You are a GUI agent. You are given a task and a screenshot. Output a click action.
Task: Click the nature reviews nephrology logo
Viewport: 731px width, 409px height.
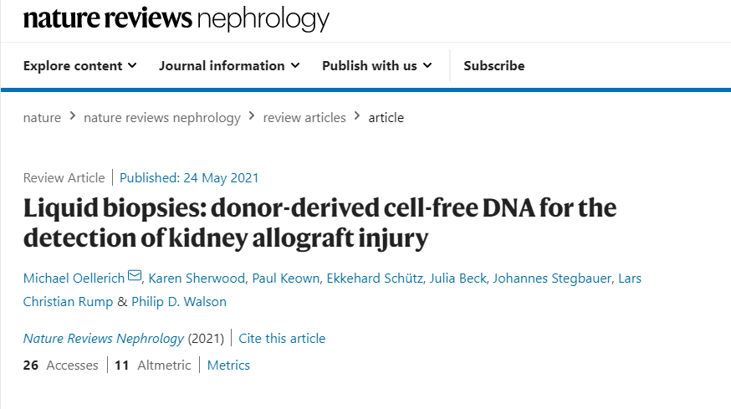click(176, 18)
